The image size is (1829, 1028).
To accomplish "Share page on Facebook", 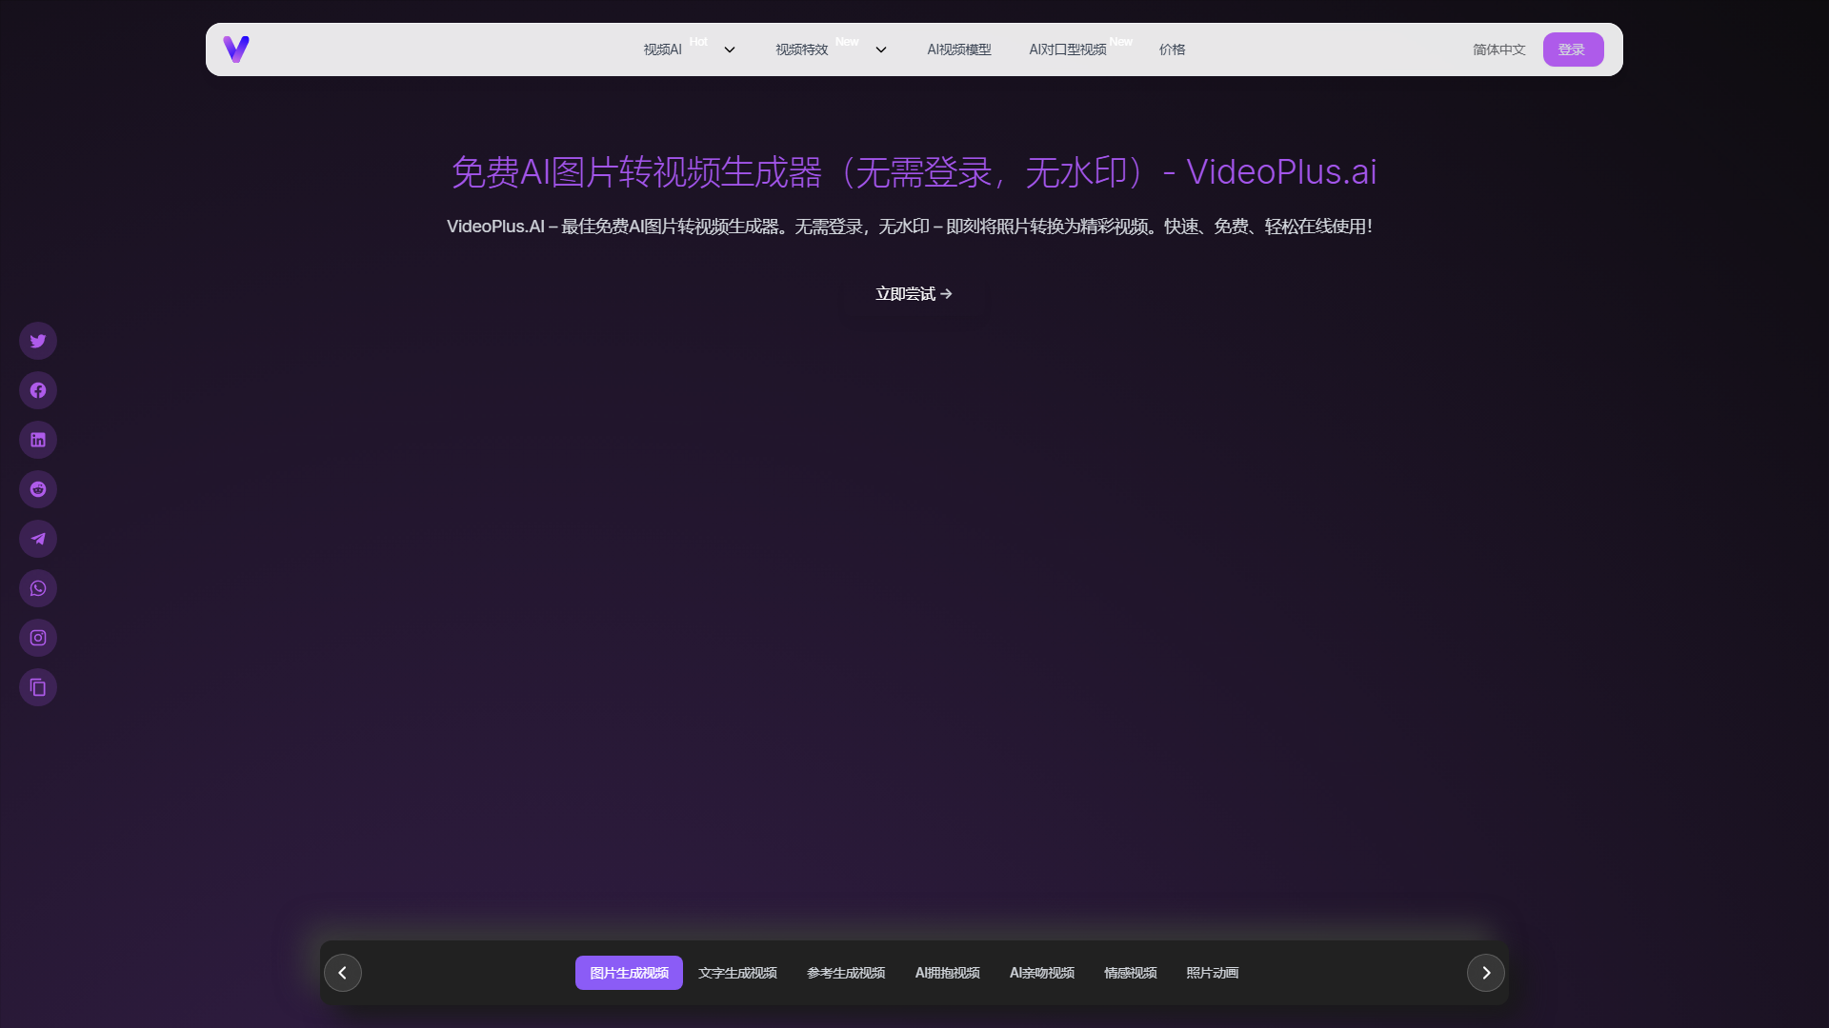I will [38, 390].
